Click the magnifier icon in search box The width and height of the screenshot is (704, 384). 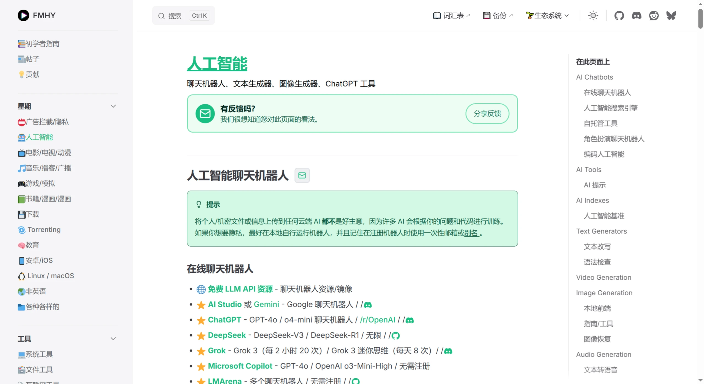161,16
